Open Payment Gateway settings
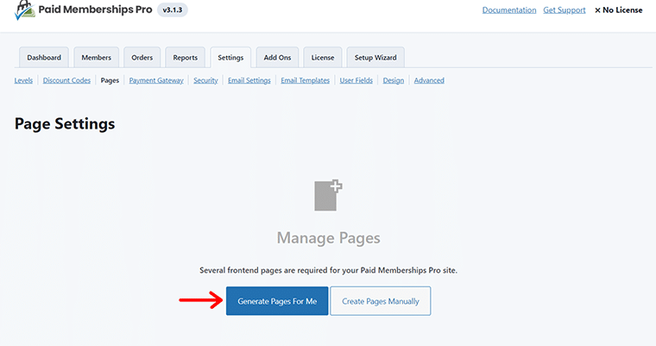Image resolution: width=656 pixels, height=346 pixels. [156, 80]
